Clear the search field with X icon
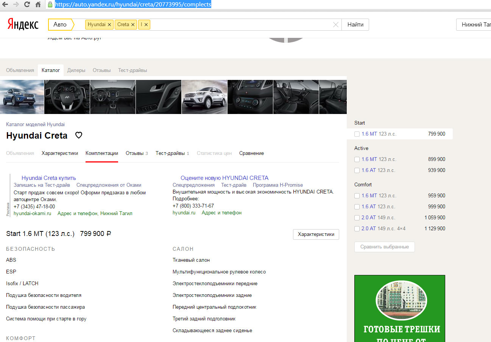This screenshot has width=491, height=342. tap(335, 25)
